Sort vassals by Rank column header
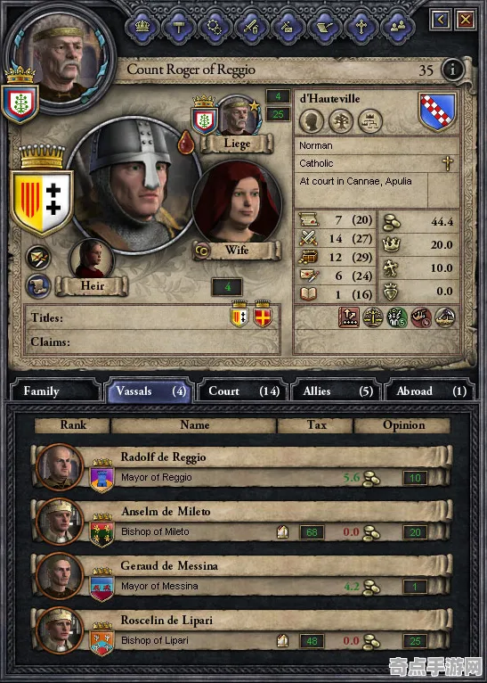The image size is (487, 683). pos(72,425)
